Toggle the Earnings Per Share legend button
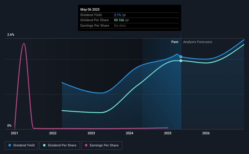The width and height of the screenshot is (249, 154). click(102, 146)
